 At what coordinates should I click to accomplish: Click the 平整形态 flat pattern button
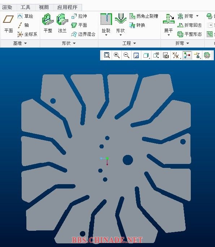[x=190, y=34]
